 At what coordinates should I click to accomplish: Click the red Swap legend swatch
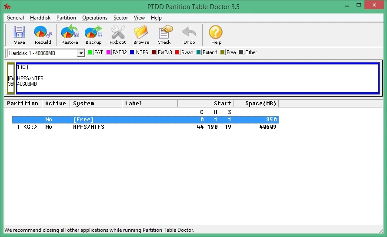[x=177, y=52]
